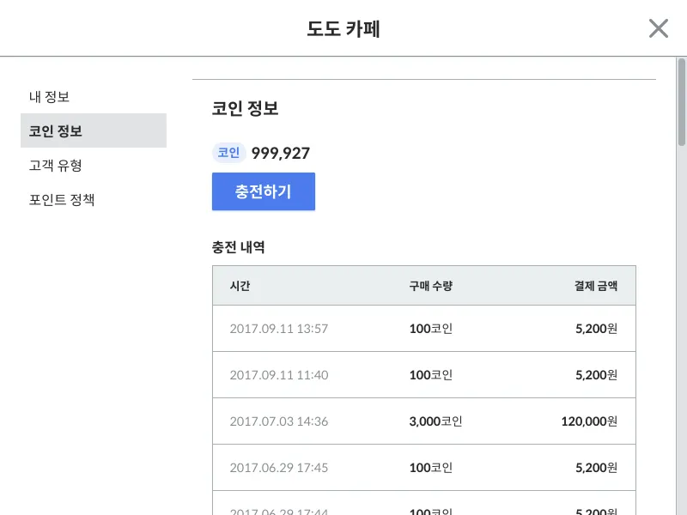
Task: Click the vertical scrollbar thumb
Action: click(x=682, y=103)
